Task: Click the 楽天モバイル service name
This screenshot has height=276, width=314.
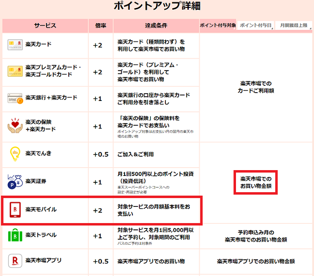Action: 41,209
